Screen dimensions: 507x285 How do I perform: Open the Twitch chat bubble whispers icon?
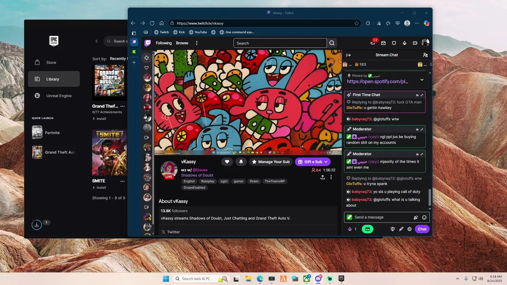(394, 43)
